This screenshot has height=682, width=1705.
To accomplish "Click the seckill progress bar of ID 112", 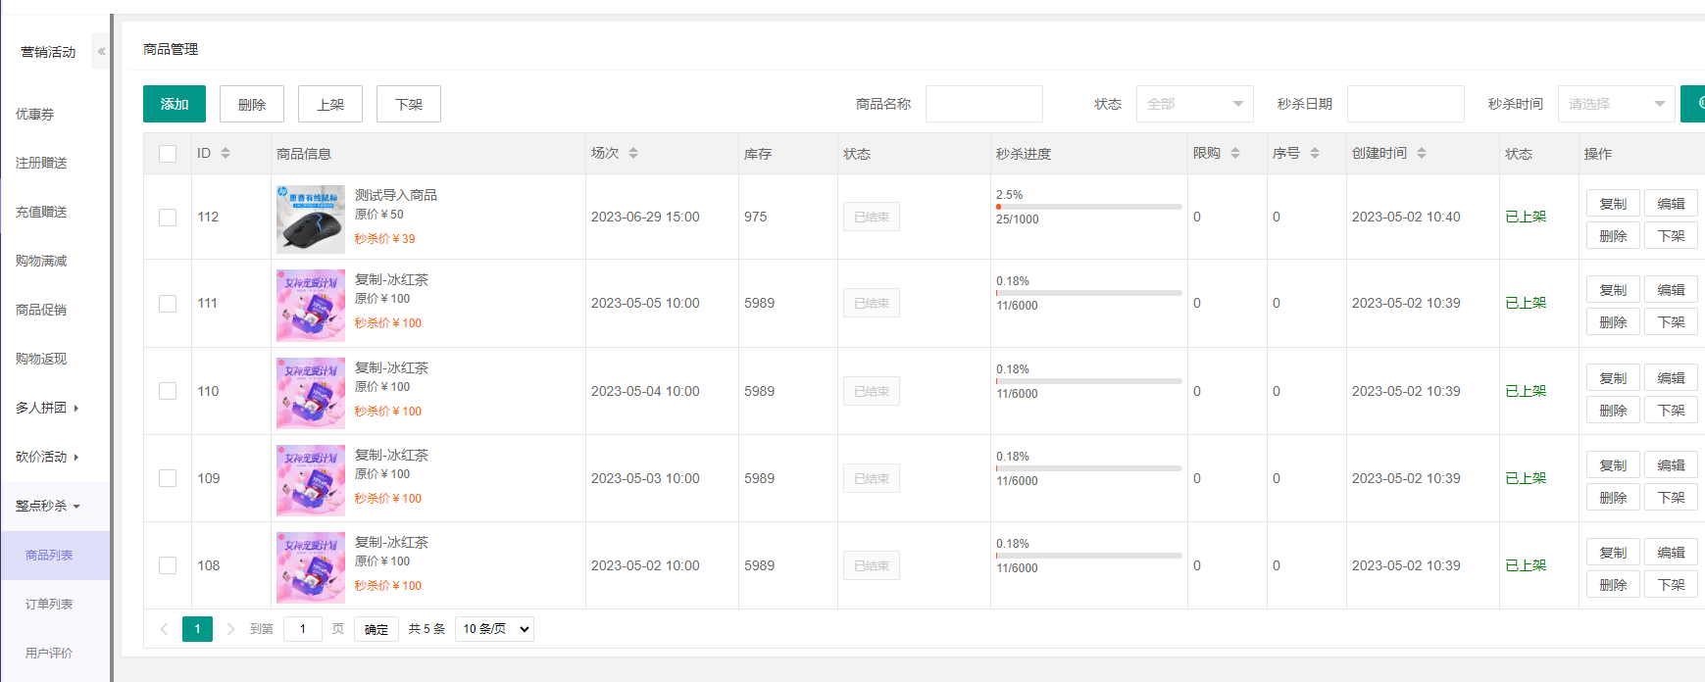I will 1088,207.
